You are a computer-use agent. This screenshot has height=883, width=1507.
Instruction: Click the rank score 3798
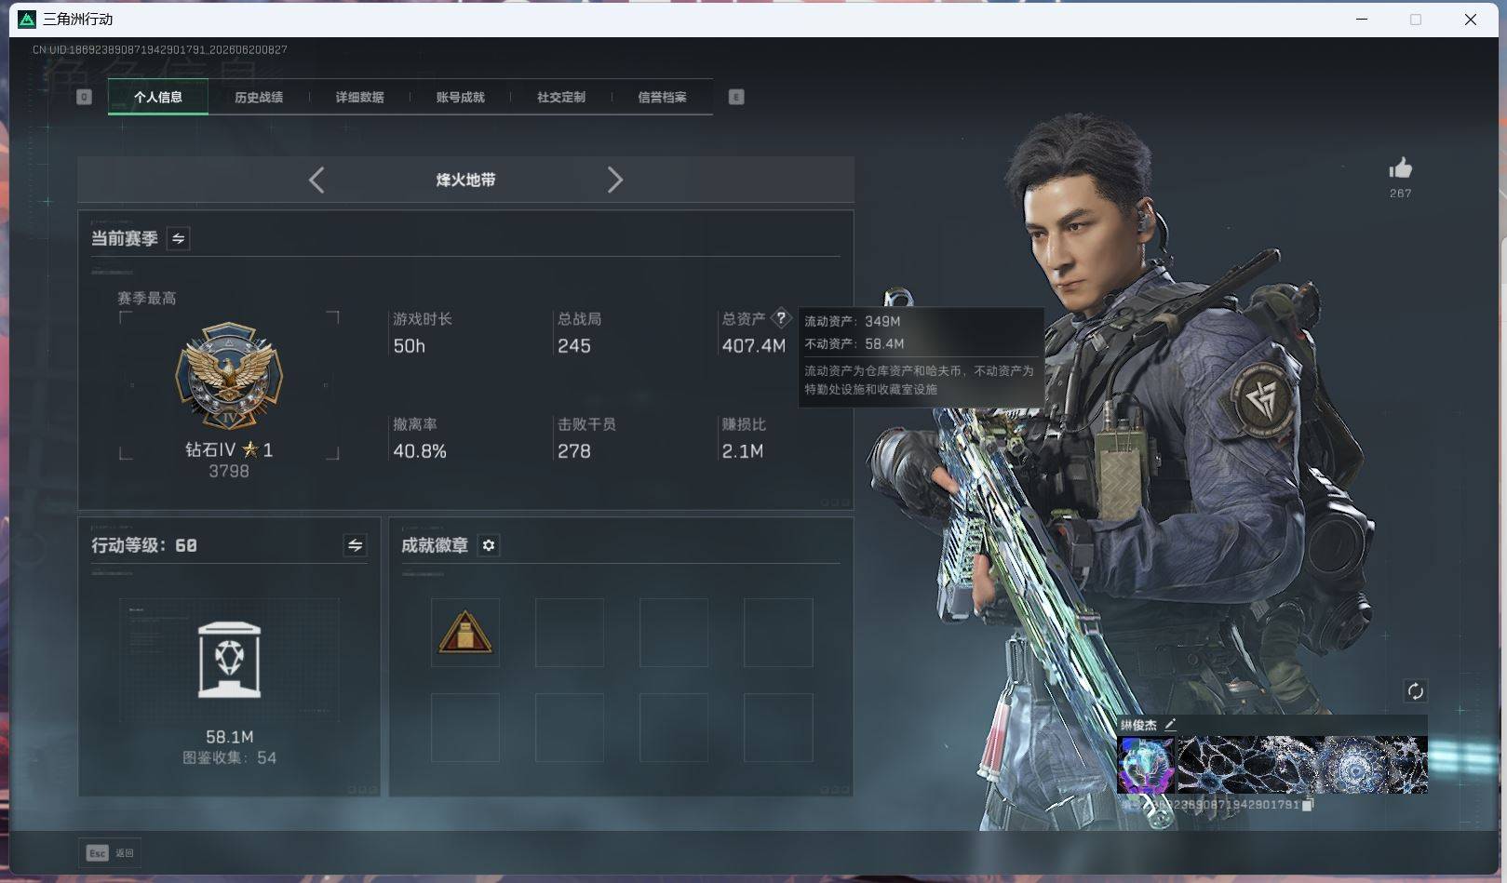click(x=229, y=472)
